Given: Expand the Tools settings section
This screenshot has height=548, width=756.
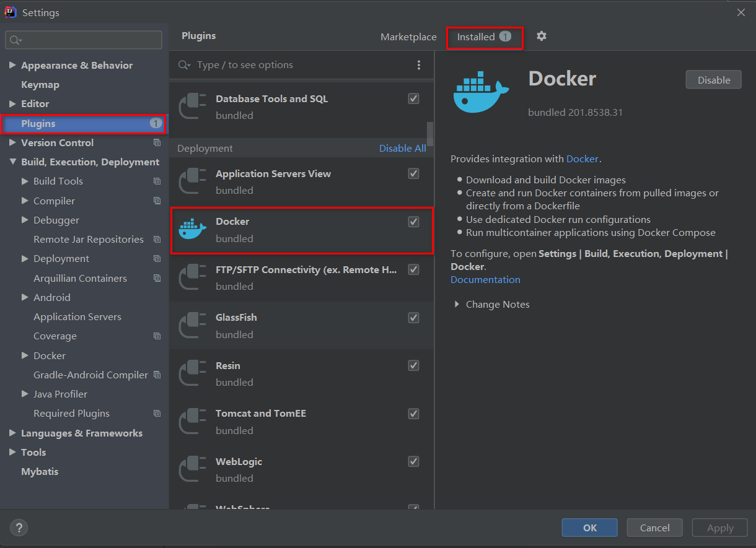Looking at the screenshot, I should pyautogui.click(x=12, y=452).
